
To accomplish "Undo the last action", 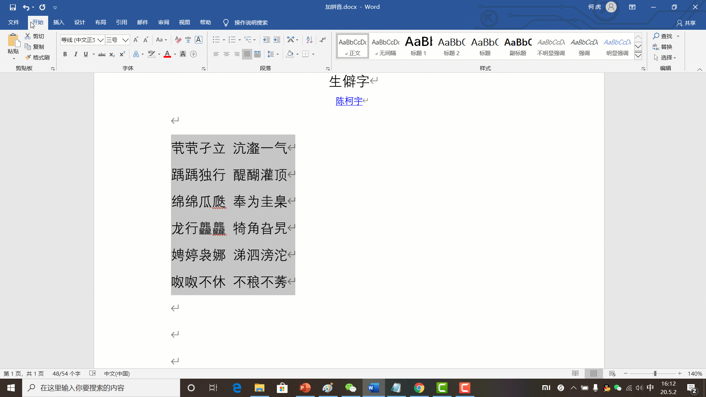I will (26, 7).
